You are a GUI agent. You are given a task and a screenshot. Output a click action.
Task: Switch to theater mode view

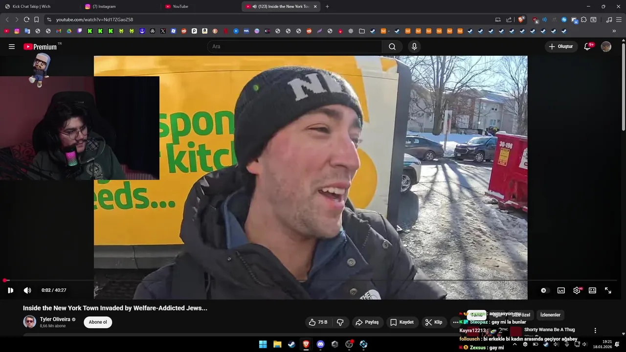592,290
